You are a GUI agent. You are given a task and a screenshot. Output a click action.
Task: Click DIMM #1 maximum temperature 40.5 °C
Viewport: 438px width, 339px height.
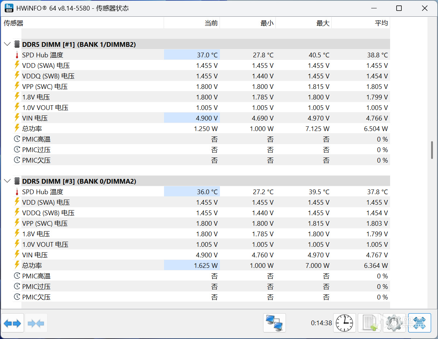319,55
